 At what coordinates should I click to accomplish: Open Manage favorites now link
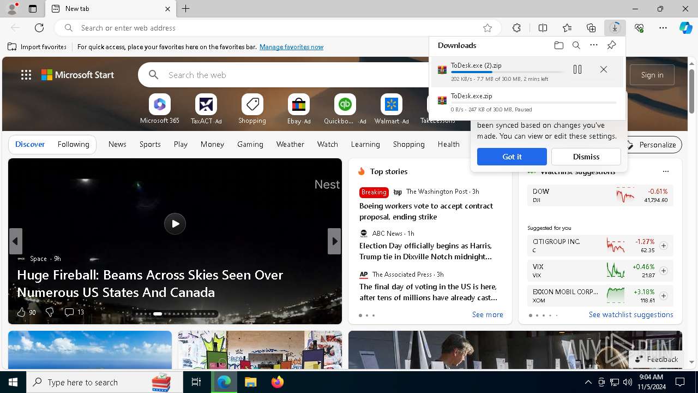292,47
